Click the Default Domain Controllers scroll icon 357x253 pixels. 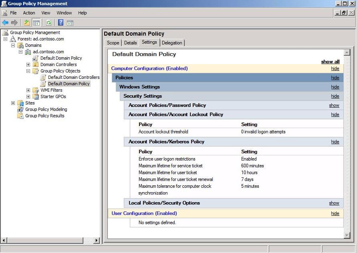pyautogui.click(x=43, y=77)
